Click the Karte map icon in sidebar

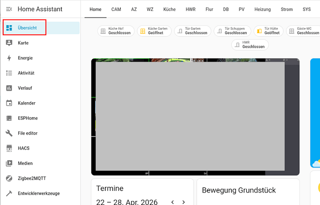pos(9,43)
